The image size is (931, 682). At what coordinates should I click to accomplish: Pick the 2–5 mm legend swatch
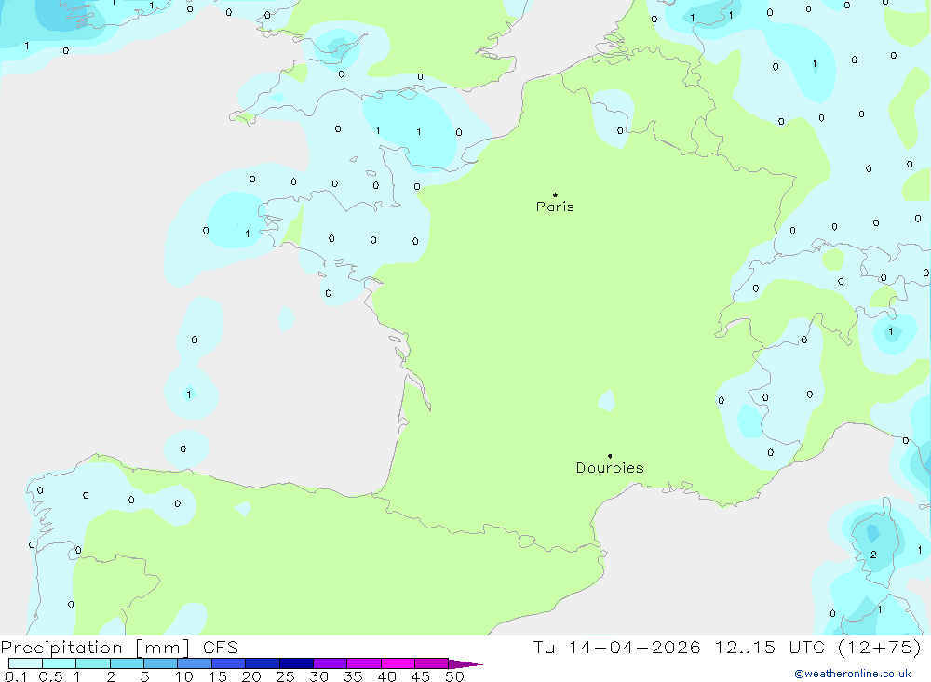coord(127,663)
